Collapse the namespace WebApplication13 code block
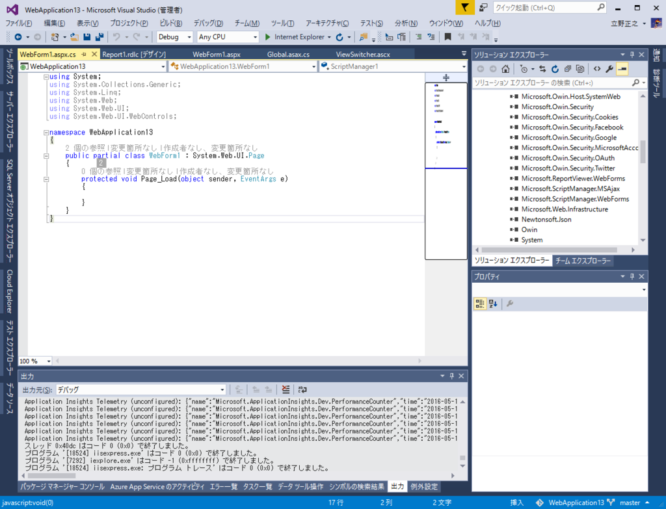 [46, 133]
